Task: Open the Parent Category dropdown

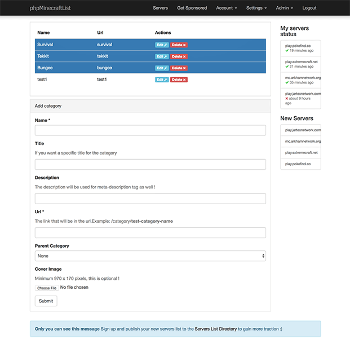Action: [x=150, y=256]
